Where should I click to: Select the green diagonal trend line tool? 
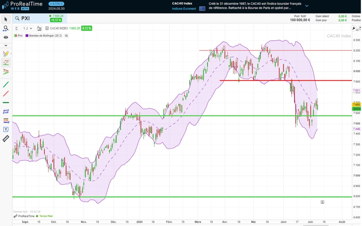(6, 84)
